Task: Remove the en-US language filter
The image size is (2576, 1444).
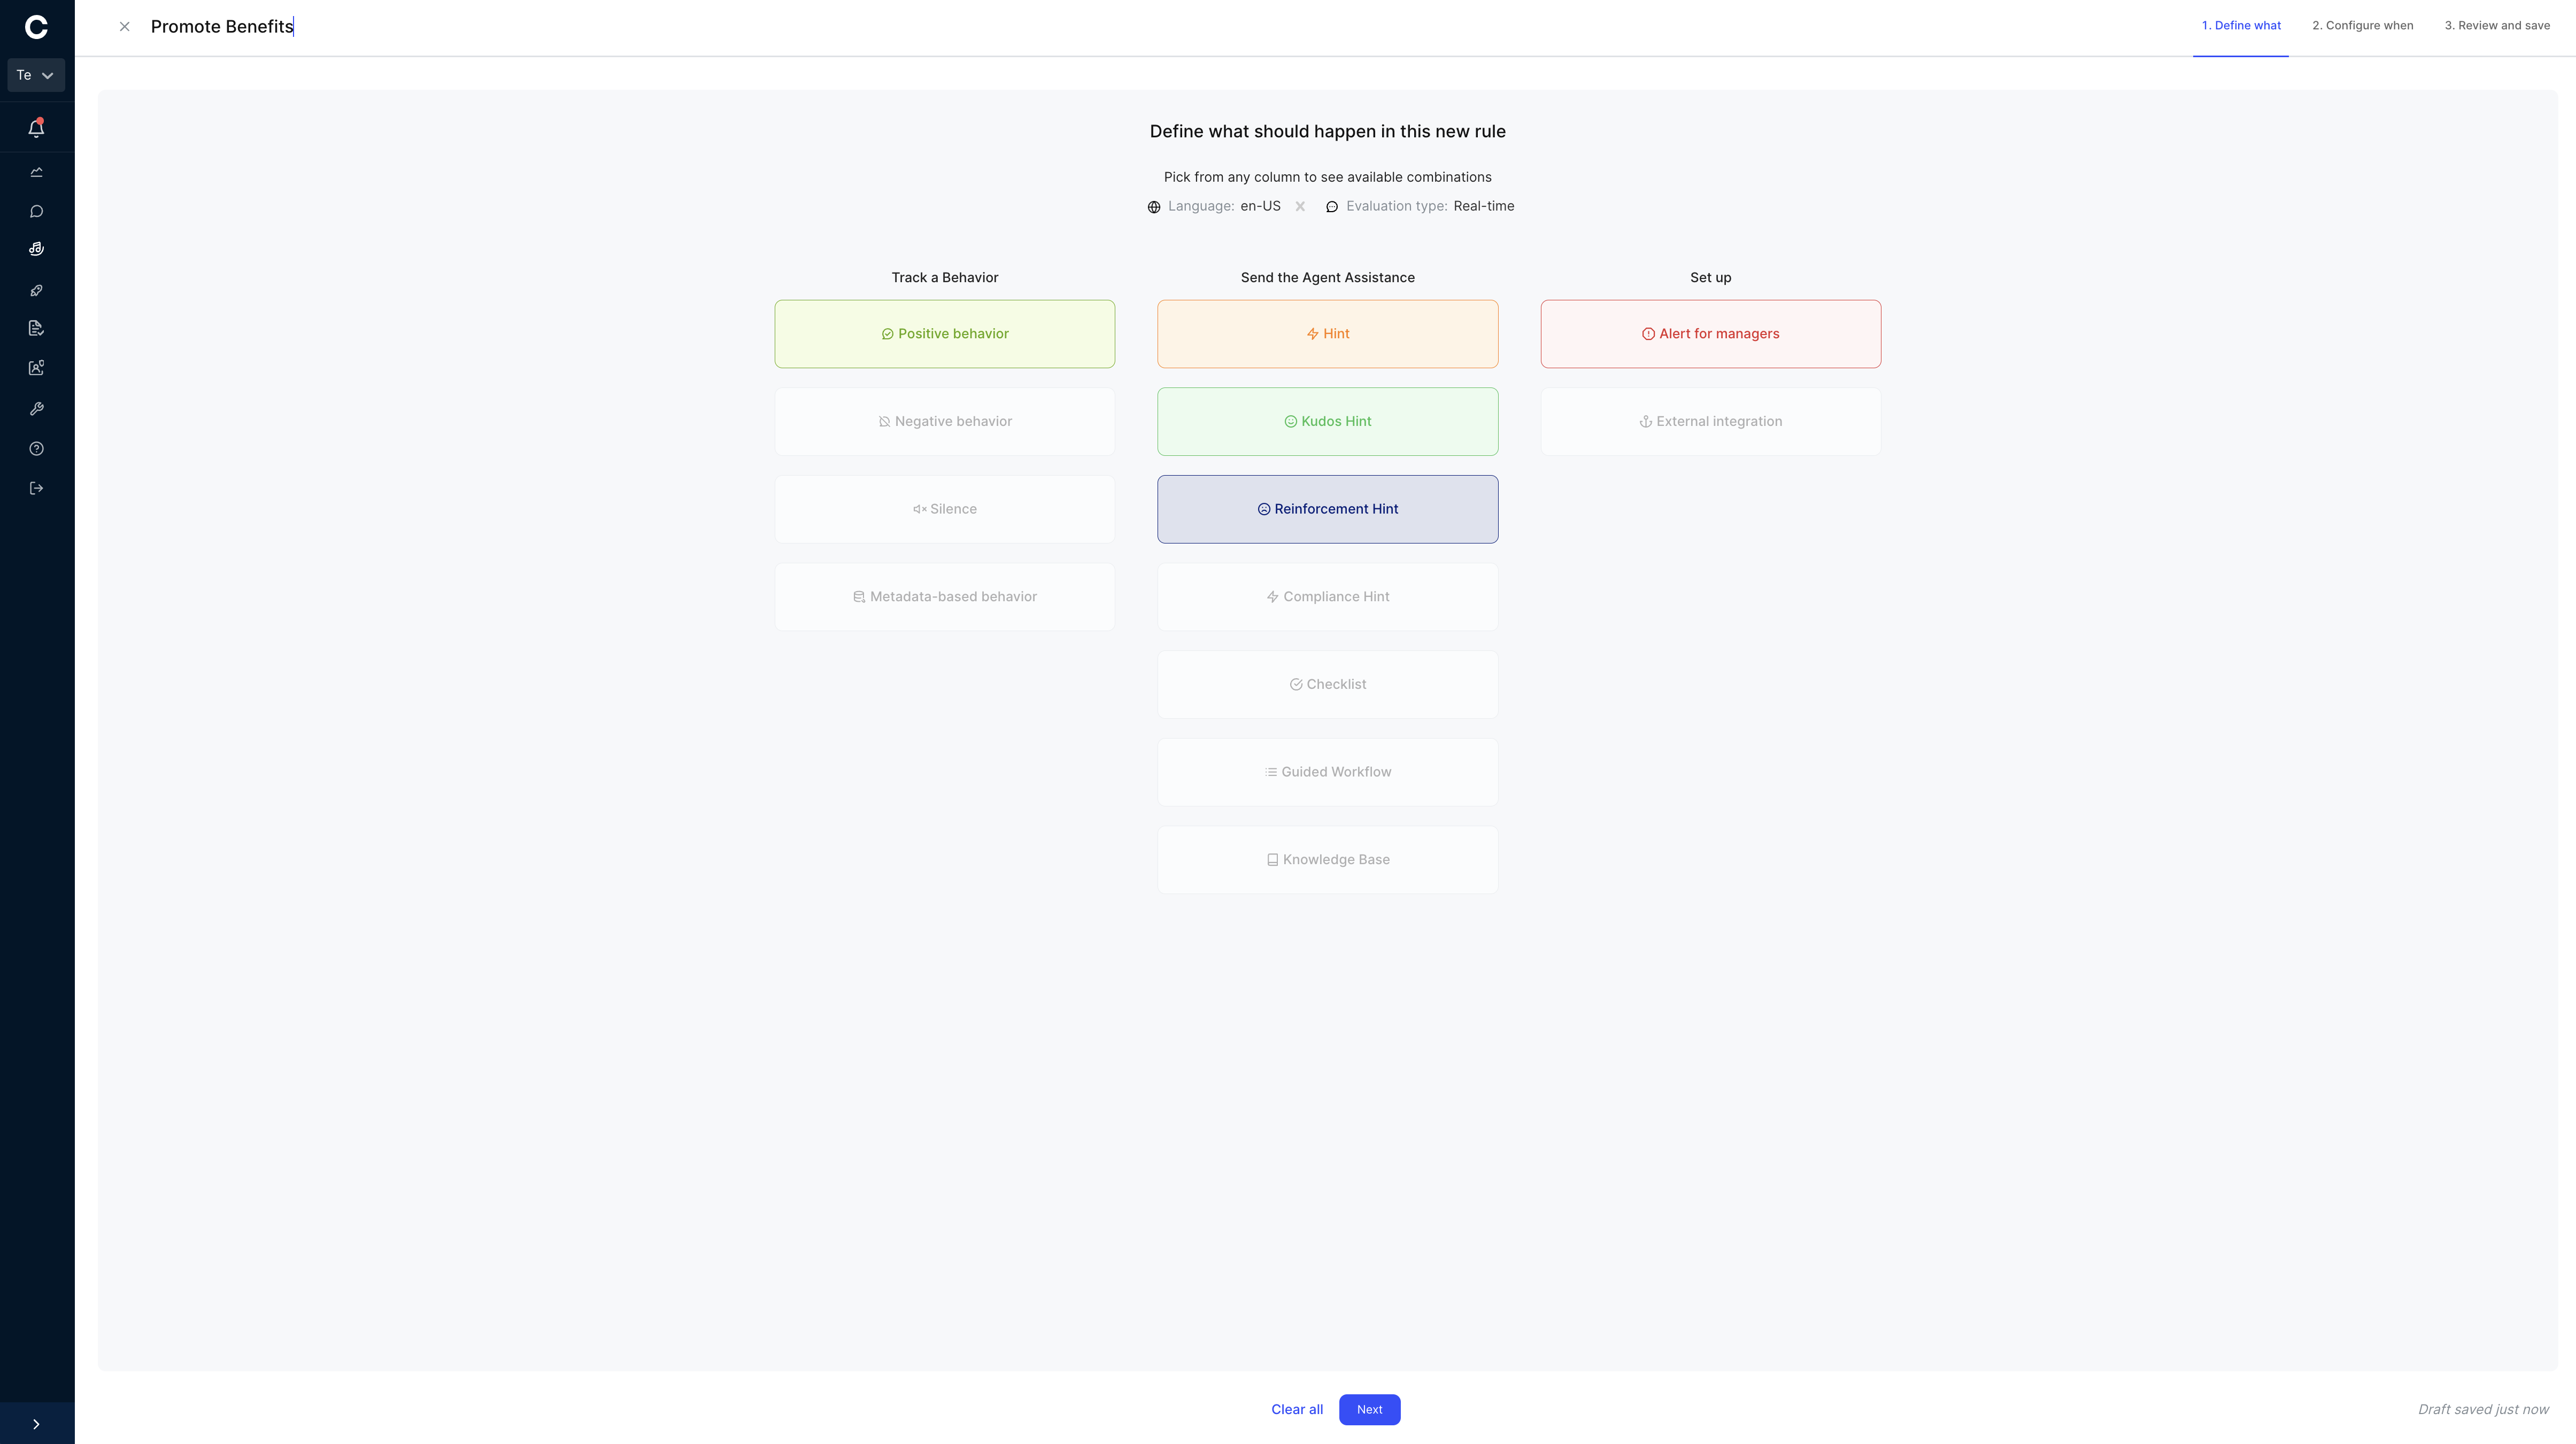Action: [1300, 207]
